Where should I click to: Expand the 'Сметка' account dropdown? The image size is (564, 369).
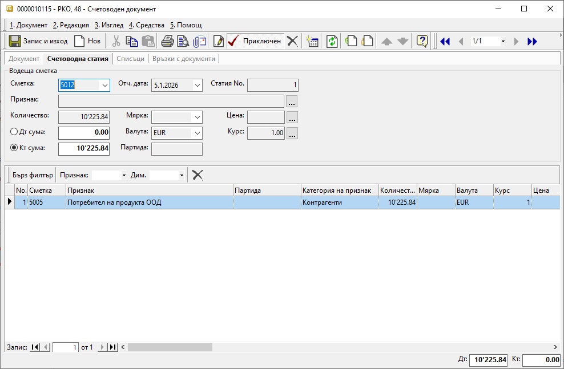click(104, 86)
